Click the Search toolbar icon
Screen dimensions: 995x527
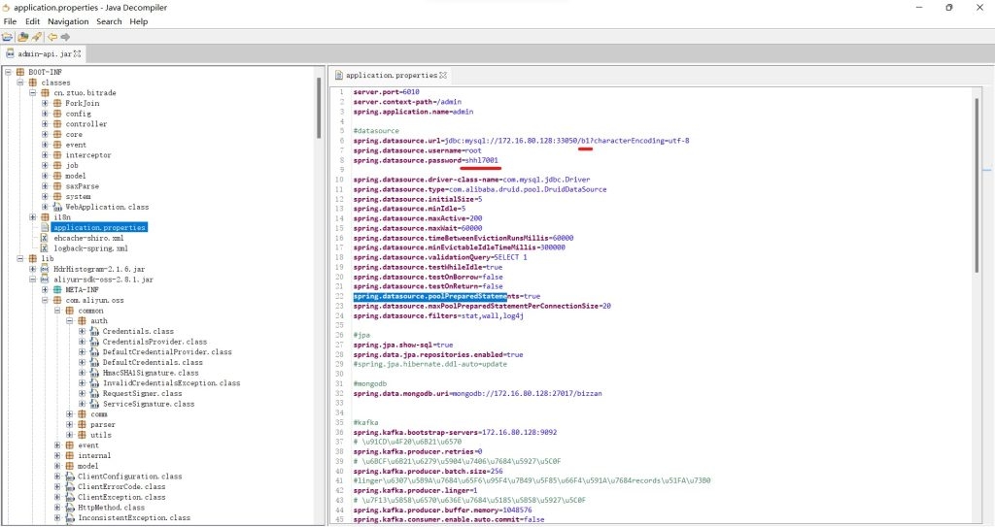36,36
